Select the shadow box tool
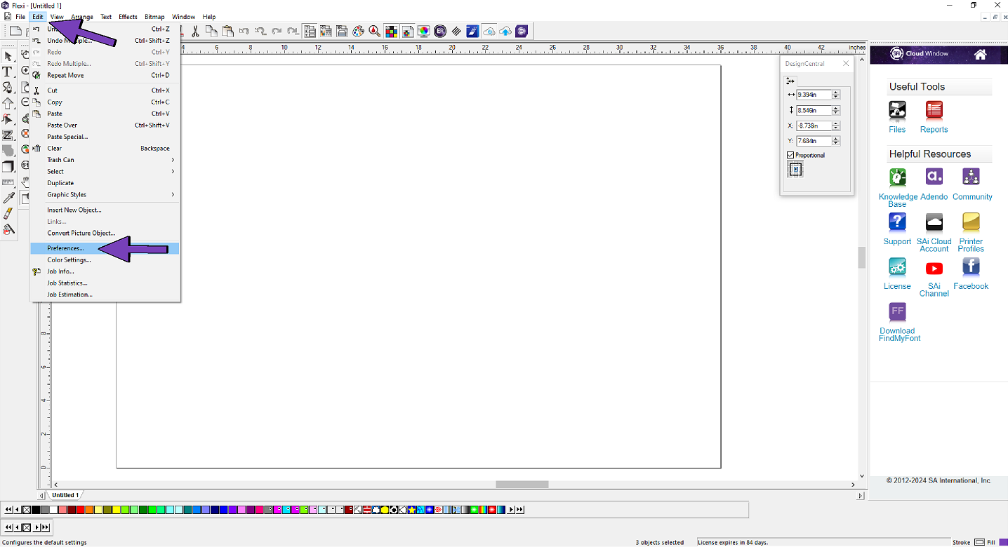 (x=8, y=166)
